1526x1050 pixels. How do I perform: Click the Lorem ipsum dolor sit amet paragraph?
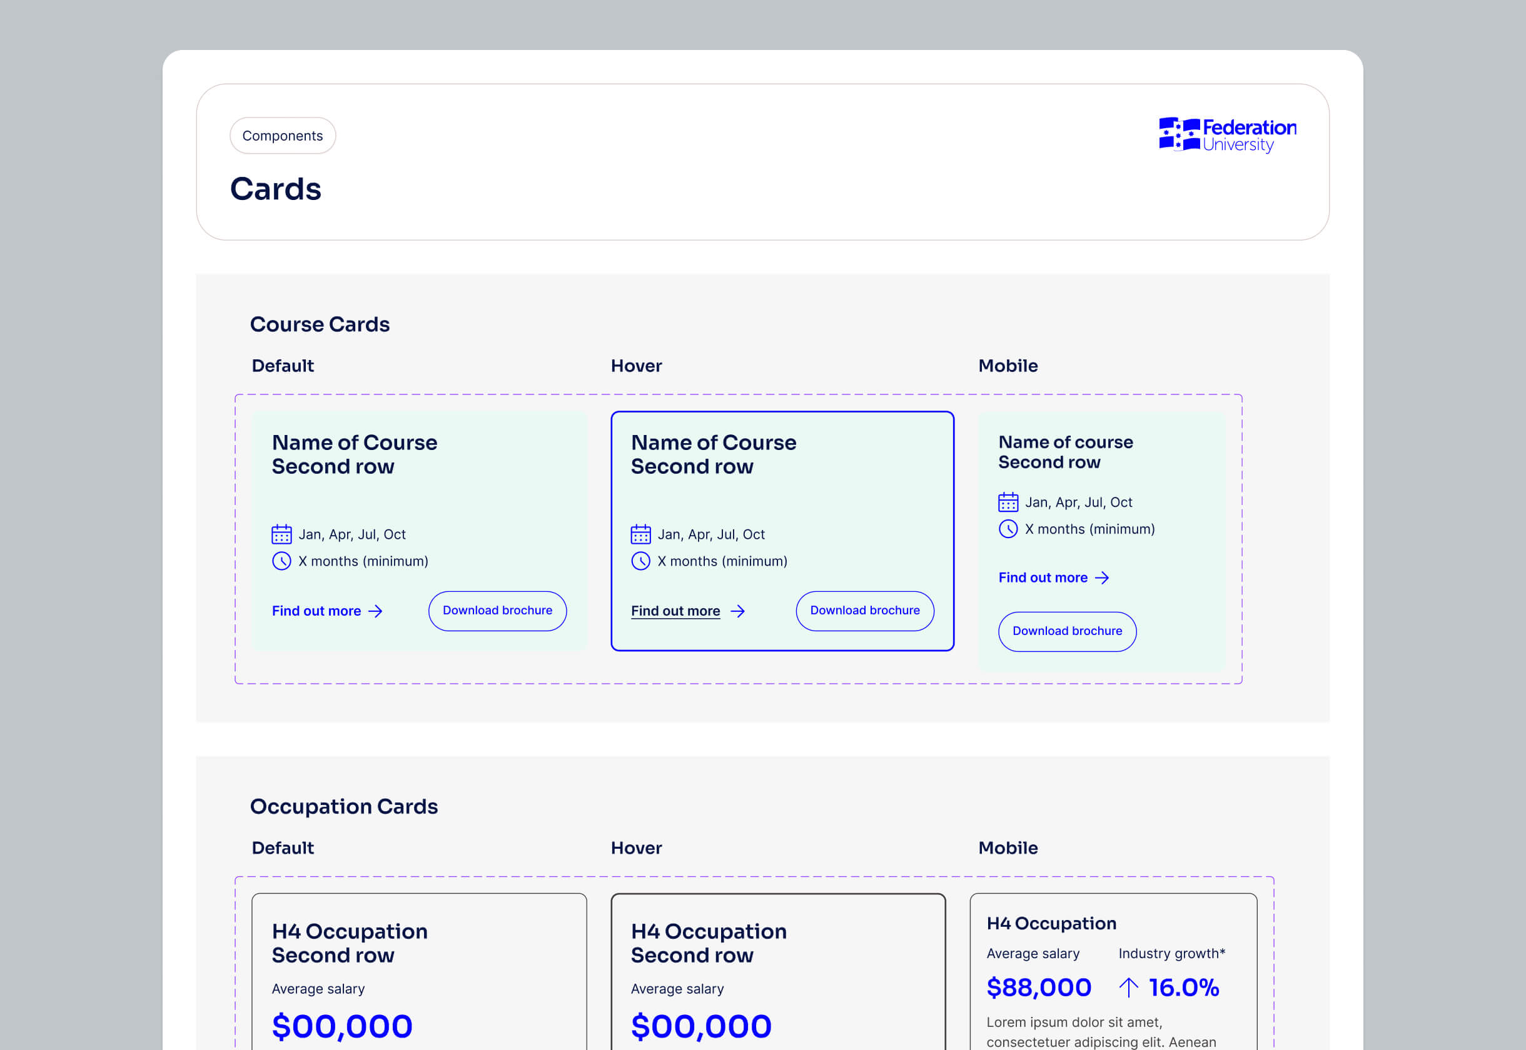click(x=1101, y=1032)
